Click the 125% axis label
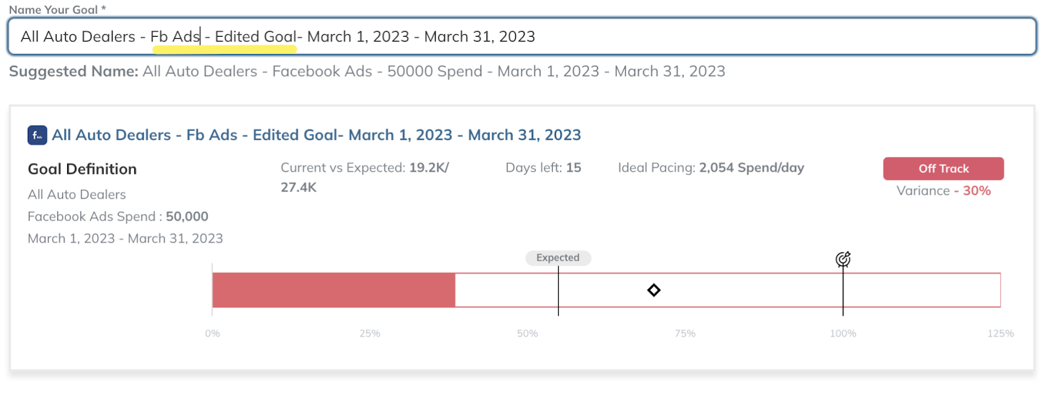1053x396 pixels. (1000, 334)
